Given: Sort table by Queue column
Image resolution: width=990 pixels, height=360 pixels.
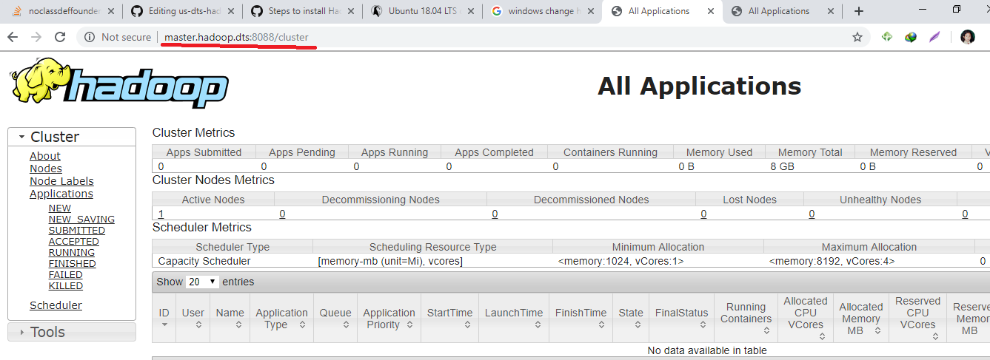Looking at the screenshot, I should pos(335,319).
